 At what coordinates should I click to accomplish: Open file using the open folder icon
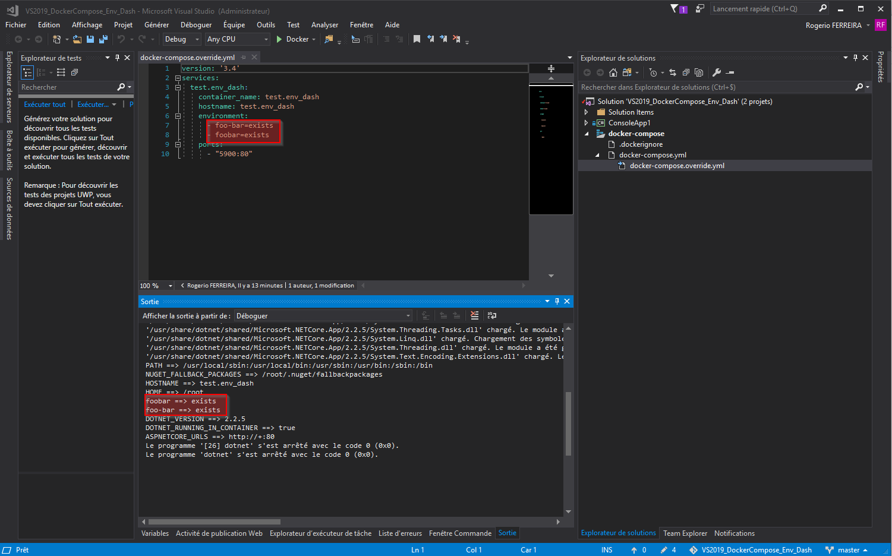(77, 39)
